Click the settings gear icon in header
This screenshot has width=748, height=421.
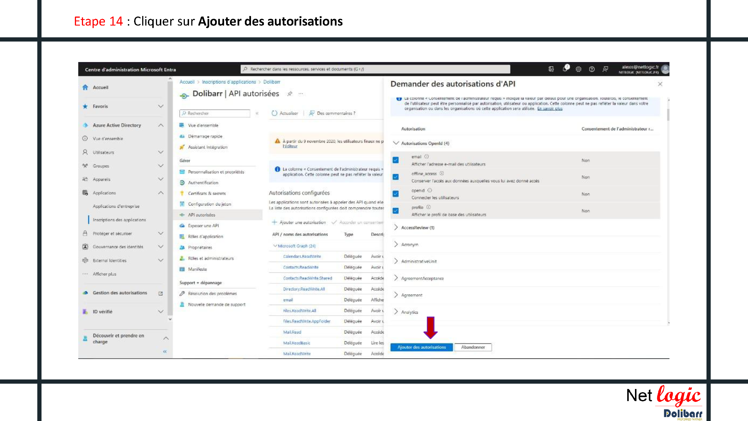(x=578, y=69)
